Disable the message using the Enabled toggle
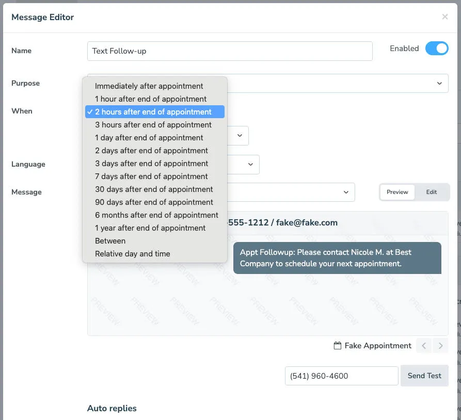Screen dimensions: 461x420 (x=437, y=48)
